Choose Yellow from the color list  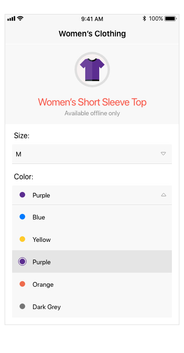(92, 239)
